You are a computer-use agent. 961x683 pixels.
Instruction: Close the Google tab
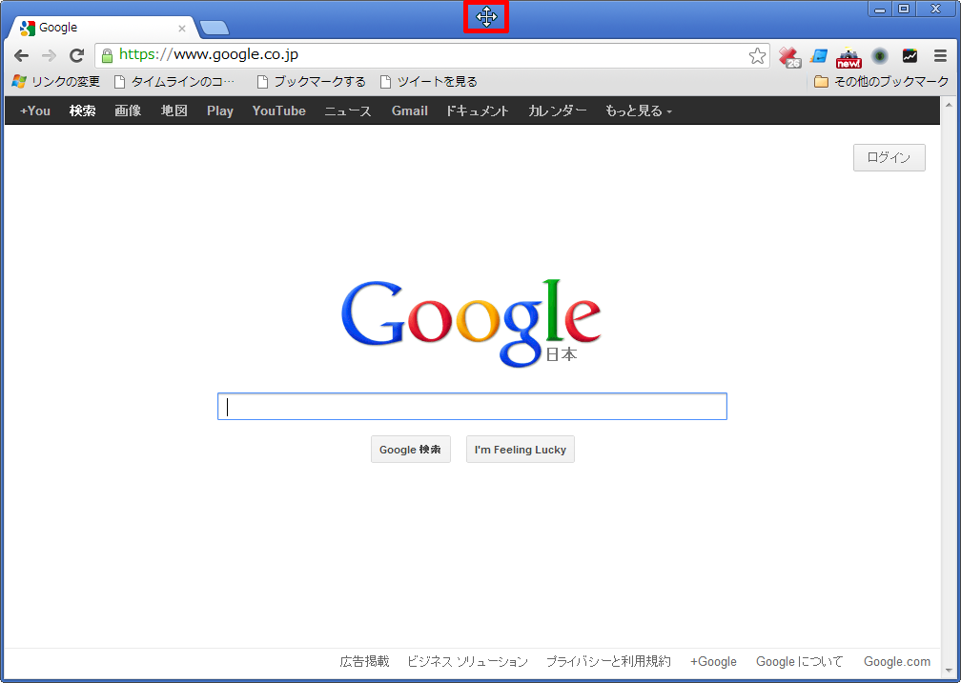pyautogui.click(x=181, y=29)
